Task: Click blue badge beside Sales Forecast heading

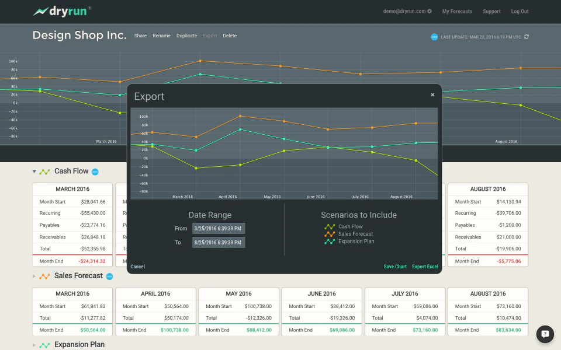Action: [x=109, y=276]
